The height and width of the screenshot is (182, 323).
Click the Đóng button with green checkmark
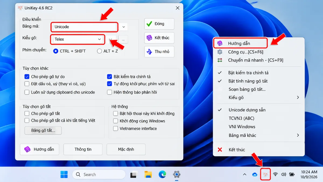click(x=159, y=24)
